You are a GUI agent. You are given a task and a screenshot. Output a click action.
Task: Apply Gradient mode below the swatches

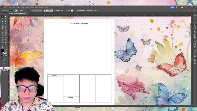tap(4, 55)
